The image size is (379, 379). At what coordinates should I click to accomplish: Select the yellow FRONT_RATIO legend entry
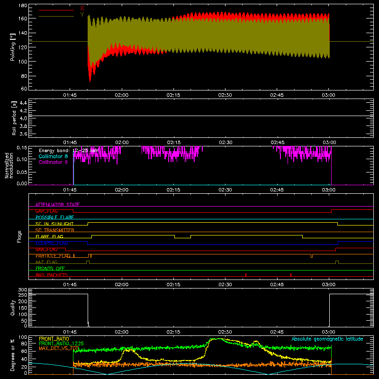(x=54, y=339)
